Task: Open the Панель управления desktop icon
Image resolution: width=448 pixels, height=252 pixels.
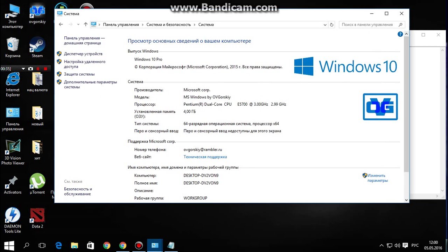Action: coord(13,119)
